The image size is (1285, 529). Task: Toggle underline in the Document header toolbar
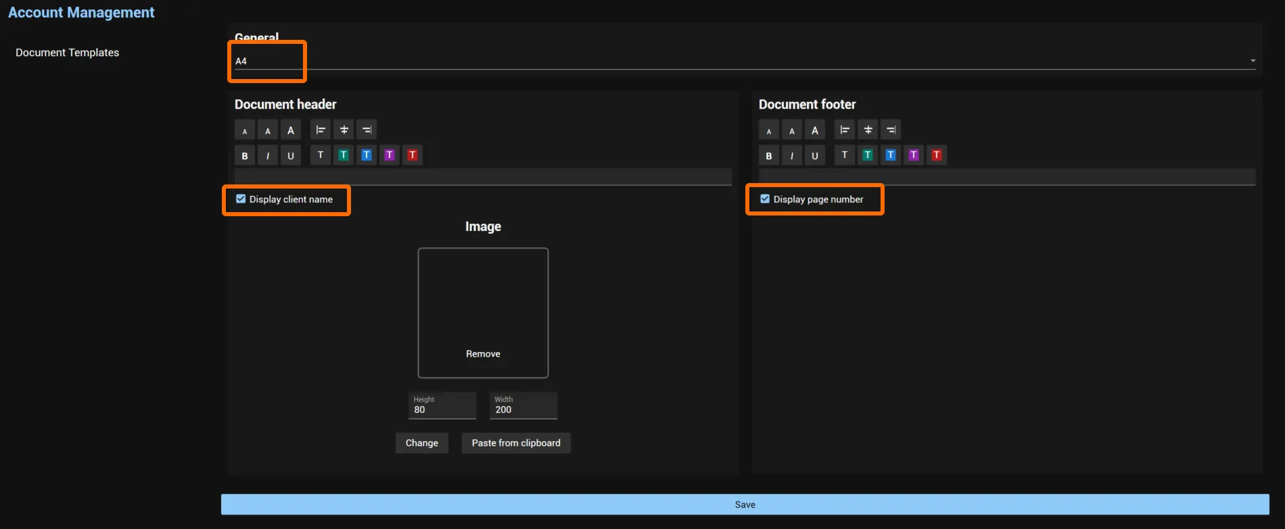[291, 155]
